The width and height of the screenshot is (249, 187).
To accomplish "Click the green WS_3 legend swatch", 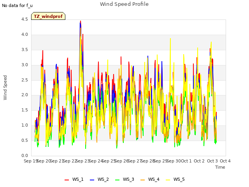I will (117, 180).
